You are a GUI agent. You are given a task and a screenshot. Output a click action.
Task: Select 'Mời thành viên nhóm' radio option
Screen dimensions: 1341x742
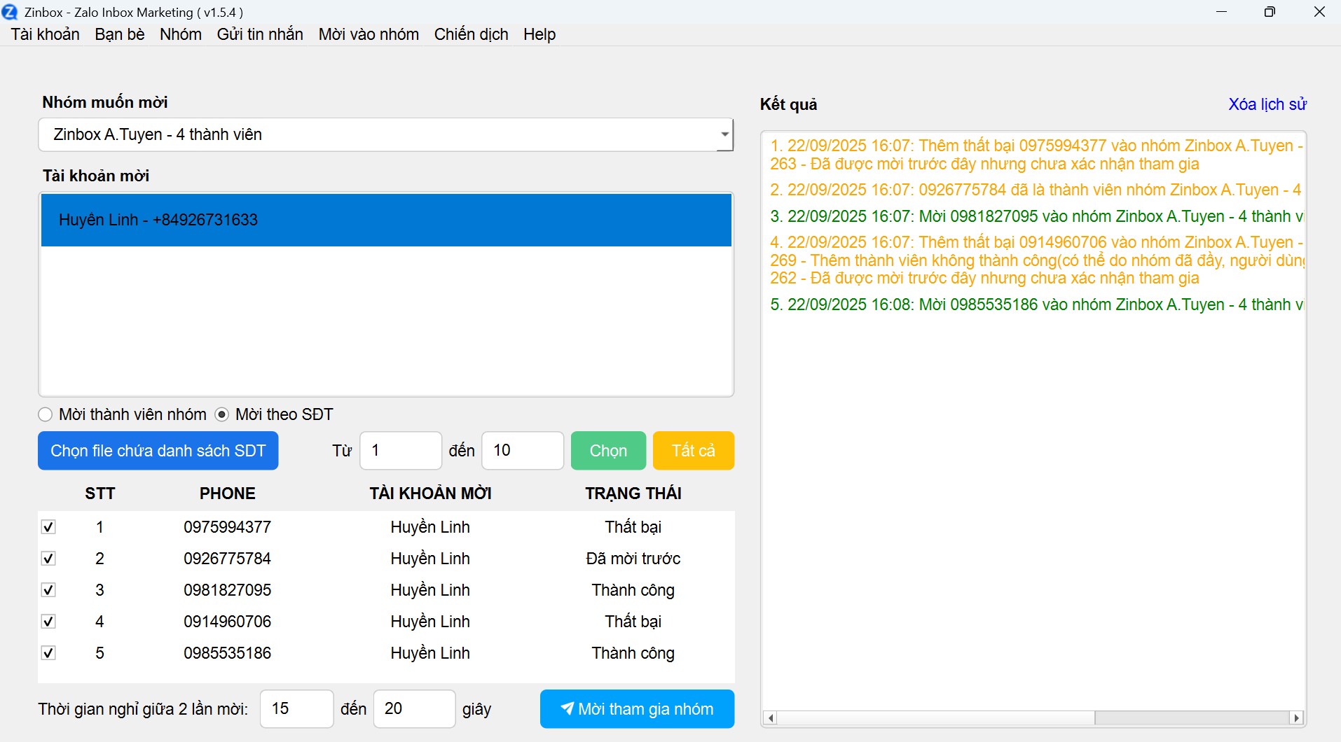click(x=46, y=414)
